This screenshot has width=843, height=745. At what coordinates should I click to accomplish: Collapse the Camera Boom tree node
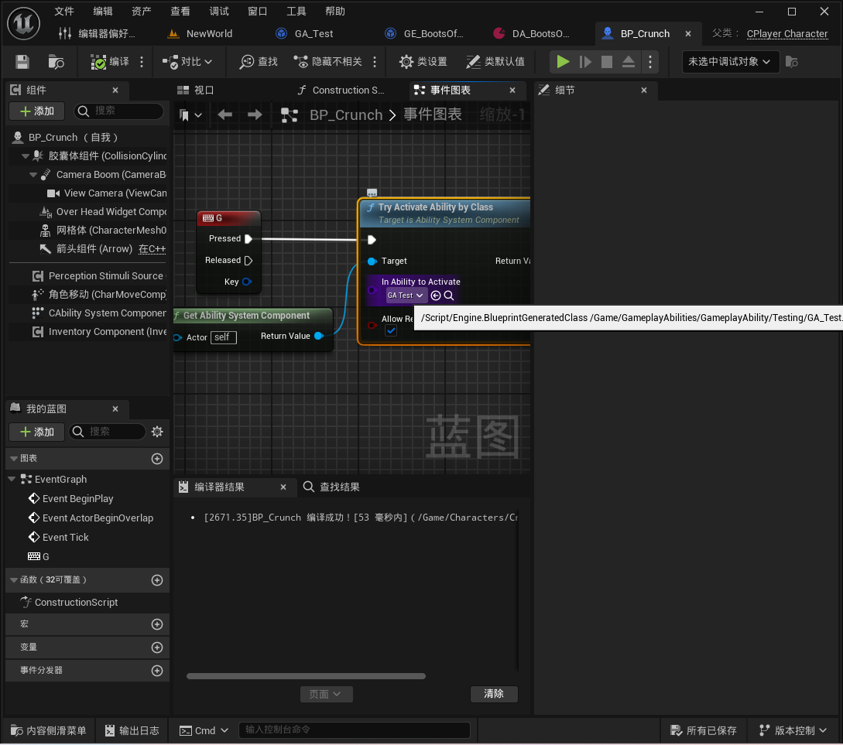[x=33, y=175]
